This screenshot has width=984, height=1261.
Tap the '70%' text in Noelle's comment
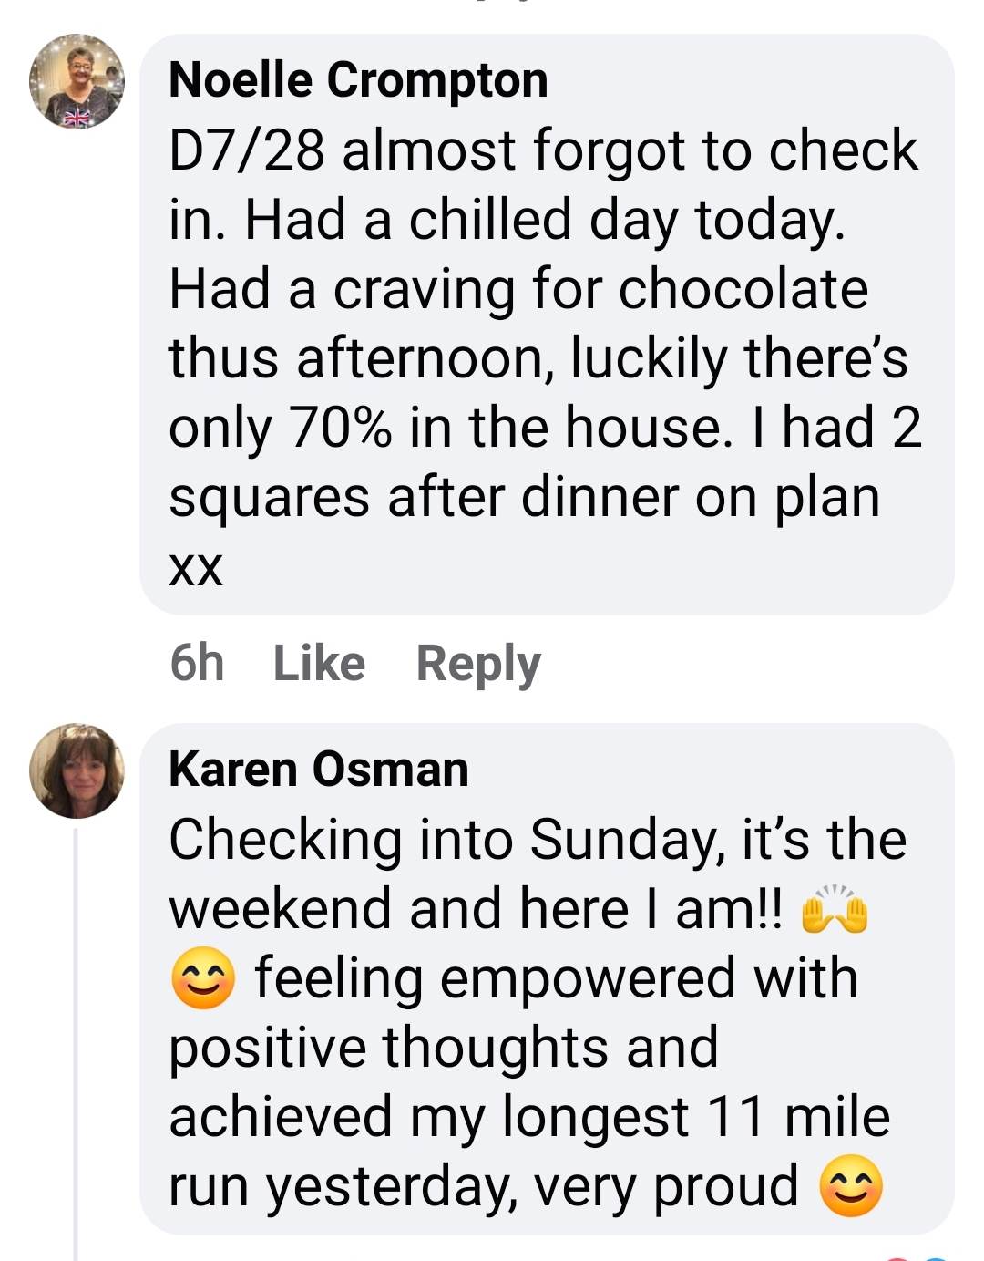point(341,428)
